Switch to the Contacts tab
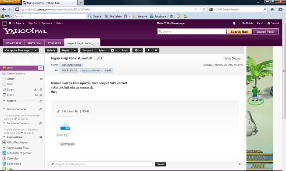Image resolution: width=286 pixels, height=171 pixels. point(54,43)
